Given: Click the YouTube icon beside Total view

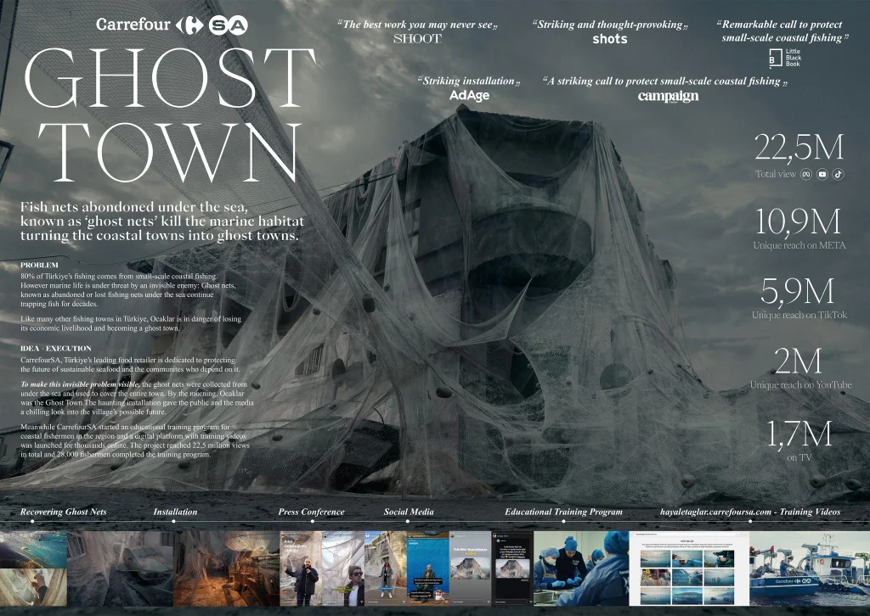Looking at the screenshot, I should coord(822,174).
